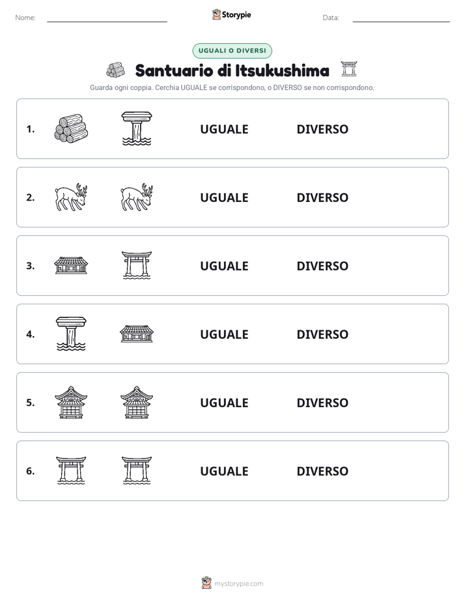Viewport: 465px width, 602px height.
Task: Click the right deer icon in row 2
Action: coord(137,197)
